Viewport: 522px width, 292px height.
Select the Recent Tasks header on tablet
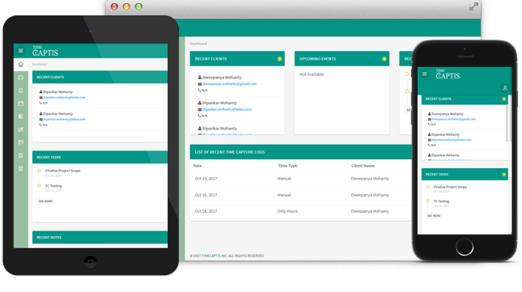coord(100,157)
